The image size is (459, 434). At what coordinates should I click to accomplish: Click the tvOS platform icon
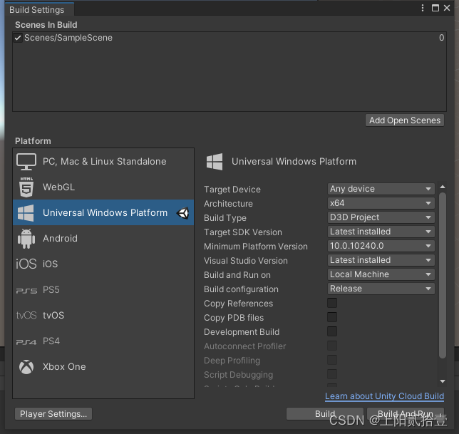26,316
